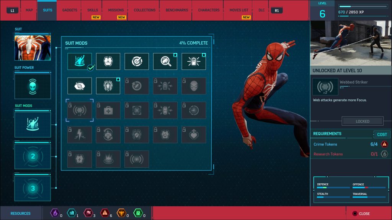This screenshot has width=392, height=220.
Task: Open the starred magnifying-glass suit mod
Action: pos(165,61)
